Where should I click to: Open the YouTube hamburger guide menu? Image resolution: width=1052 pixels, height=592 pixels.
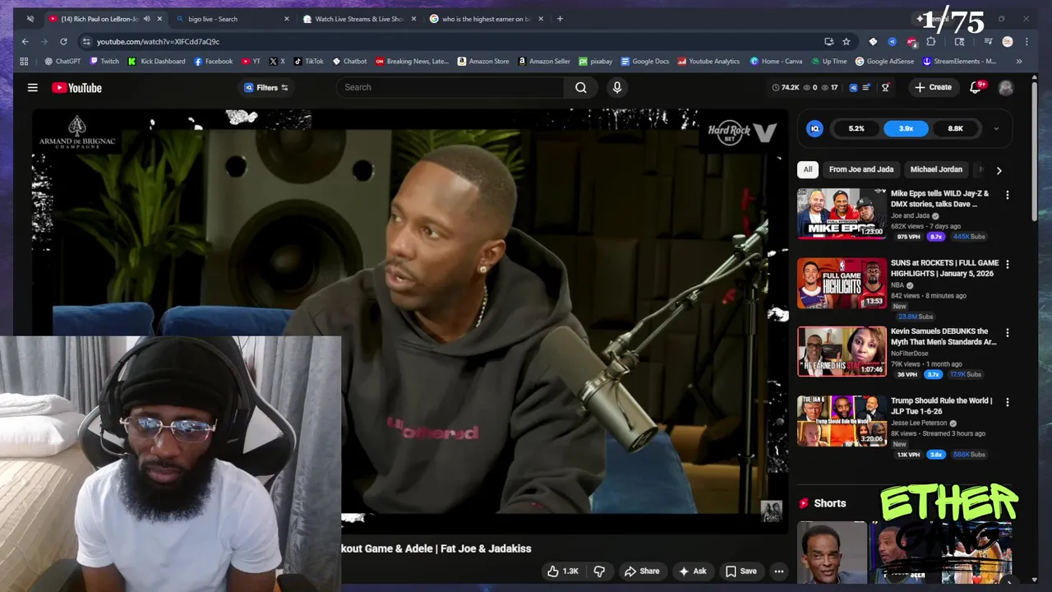[33, 87]
